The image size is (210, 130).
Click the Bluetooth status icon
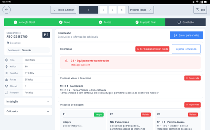(x=193, y=2)
